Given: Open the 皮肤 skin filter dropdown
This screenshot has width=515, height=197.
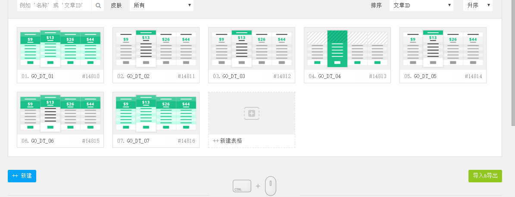Looking at the screenshot, I should click(162, 6).
